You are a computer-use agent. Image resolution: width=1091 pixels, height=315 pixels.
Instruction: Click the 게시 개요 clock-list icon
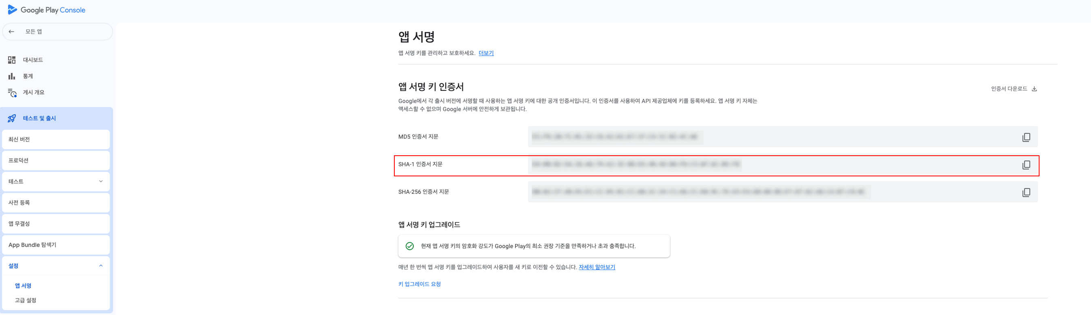[x=12, y=93]
